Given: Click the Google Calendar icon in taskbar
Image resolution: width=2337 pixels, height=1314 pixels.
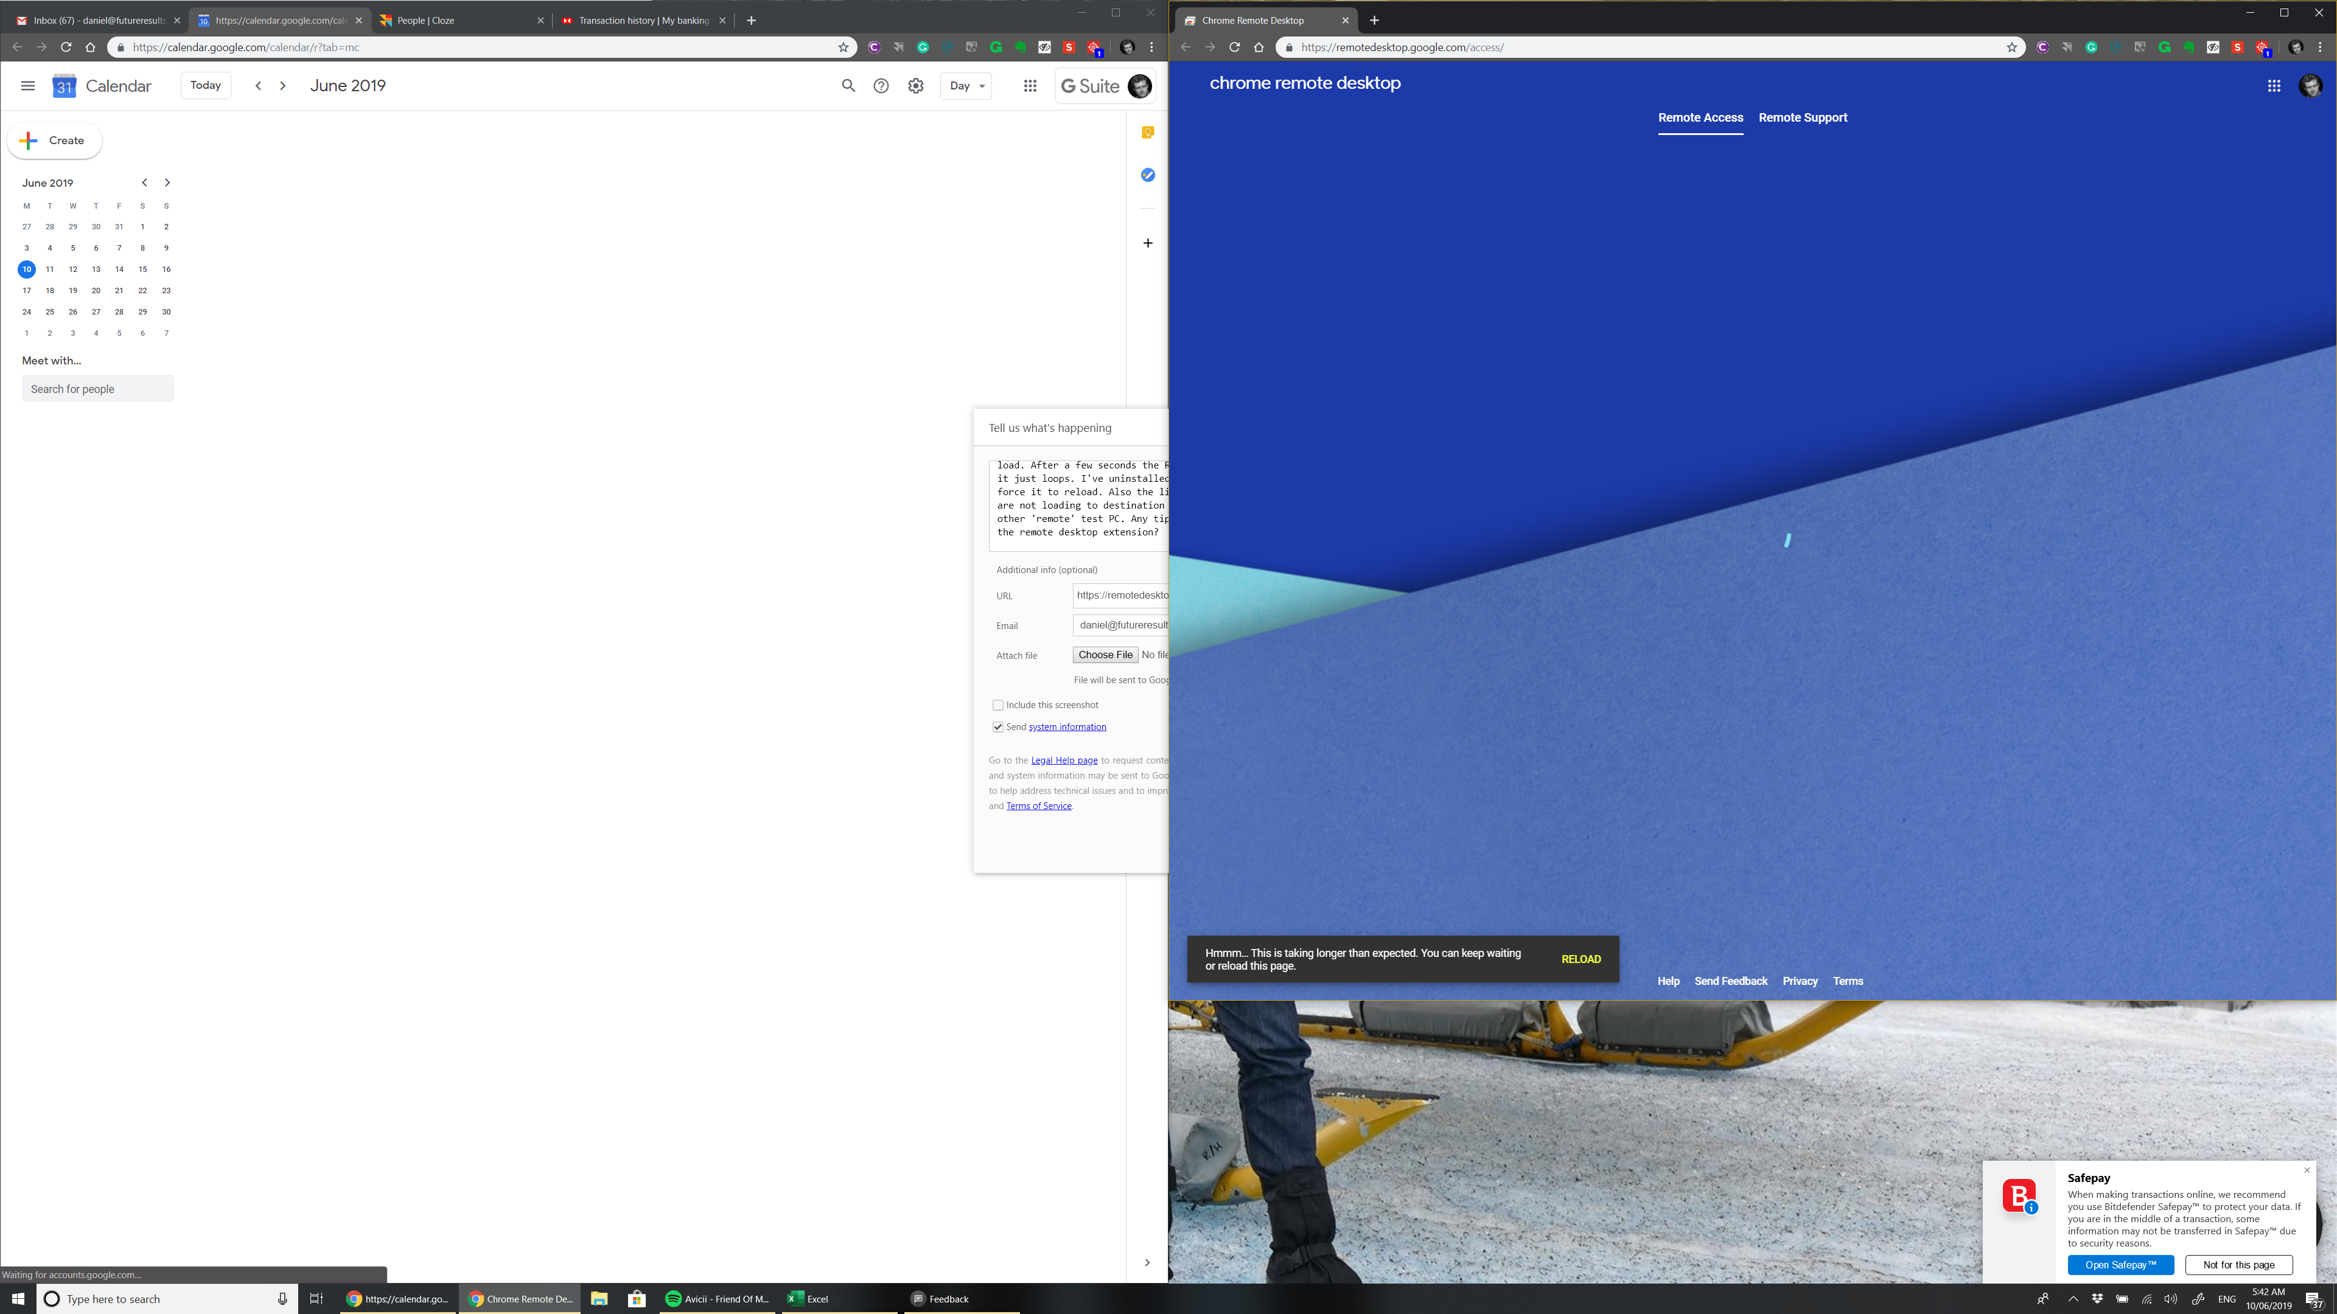Looking at the screenshot, I should 395,1298.
